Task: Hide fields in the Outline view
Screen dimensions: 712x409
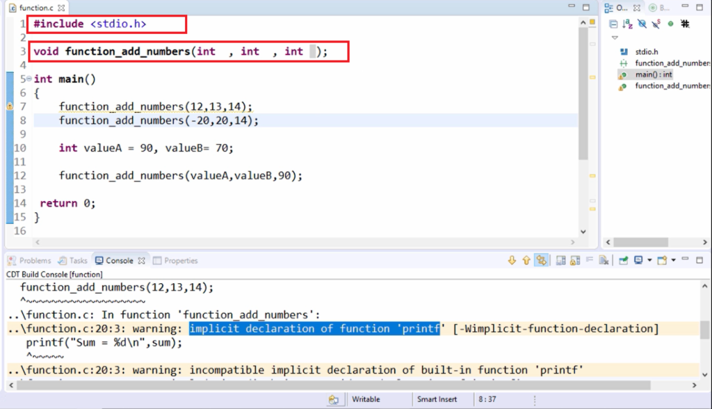Action: [642, 23]
